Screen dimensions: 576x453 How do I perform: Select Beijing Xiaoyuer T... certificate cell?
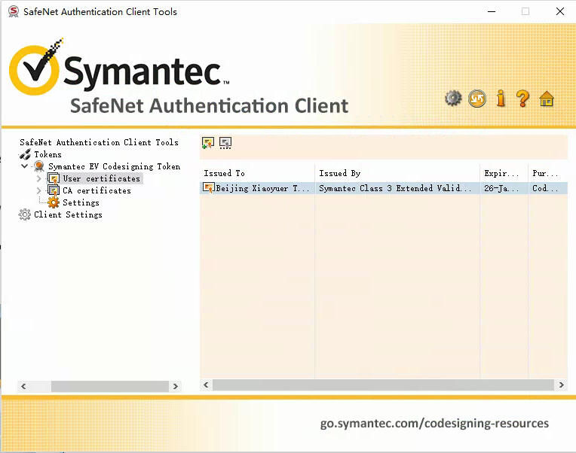[257, 188]
